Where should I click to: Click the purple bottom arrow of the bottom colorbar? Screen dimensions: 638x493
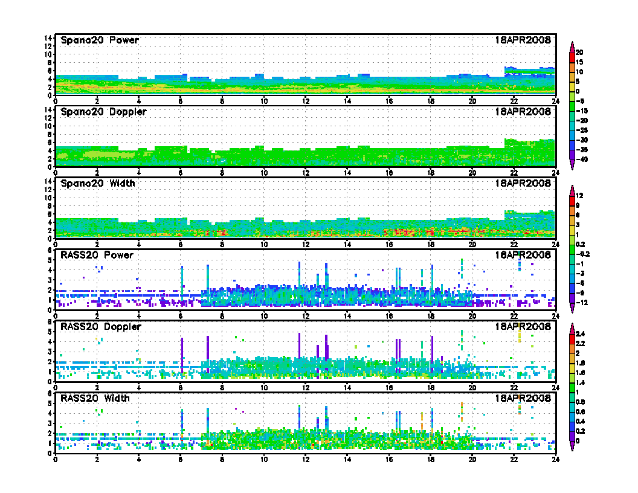pos(572,446)
